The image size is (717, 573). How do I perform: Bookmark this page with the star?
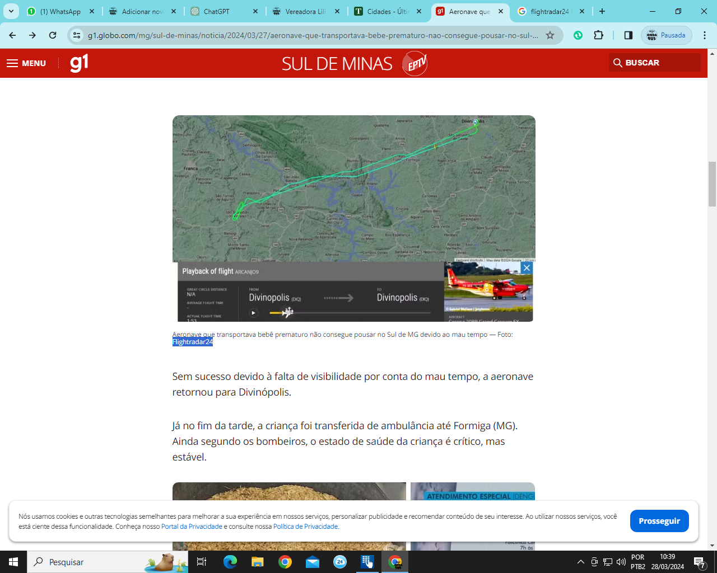click(x=550, y=35)
